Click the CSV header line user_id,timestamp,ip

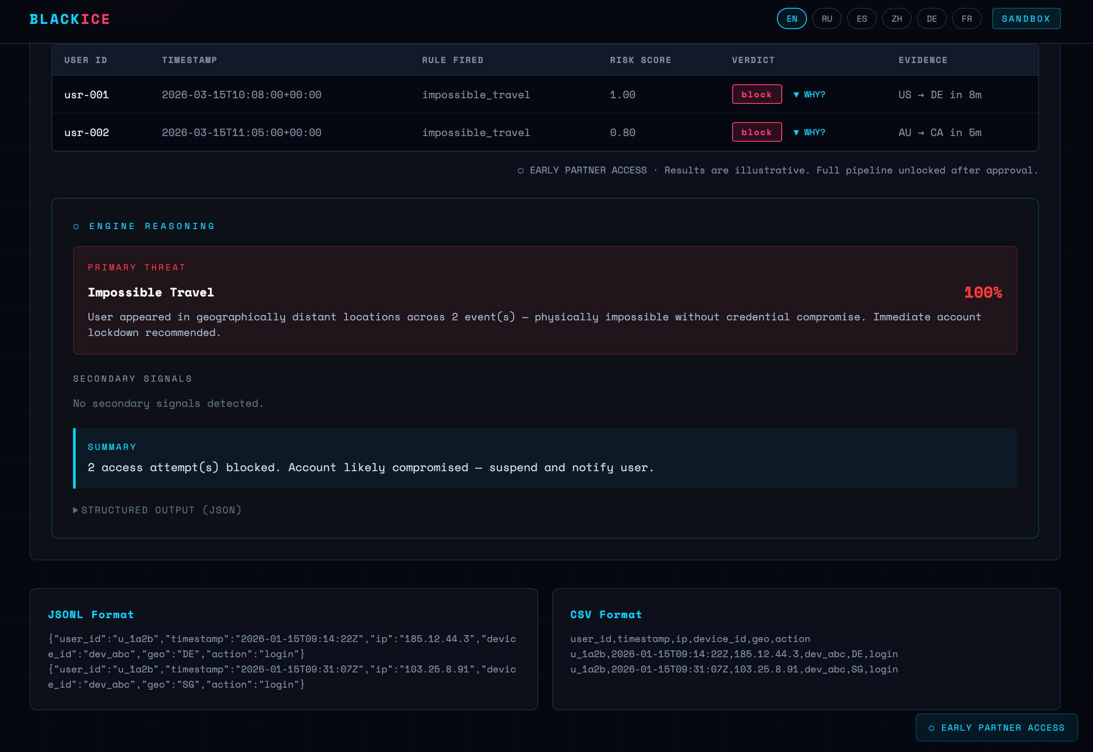coord(690,639)
